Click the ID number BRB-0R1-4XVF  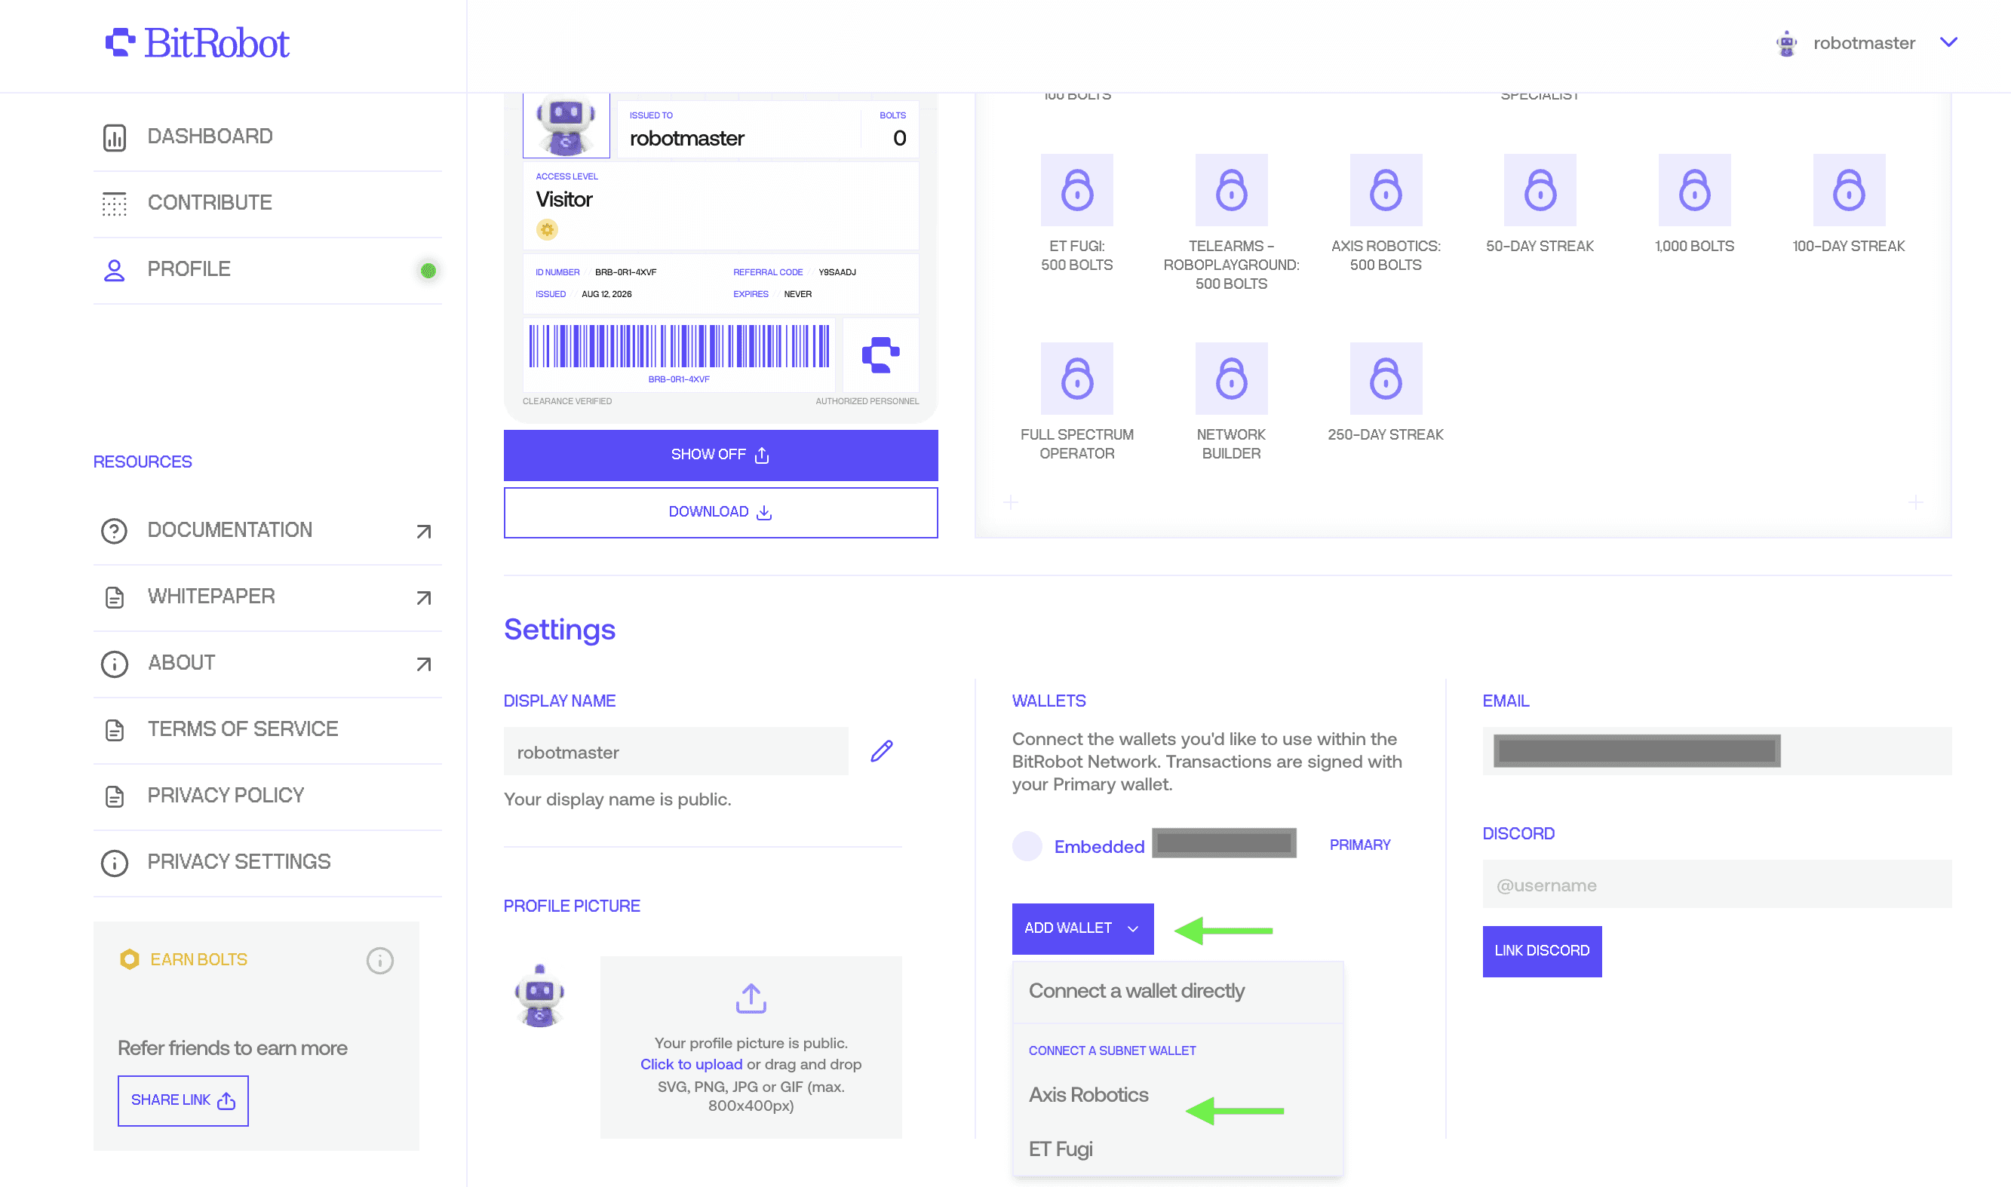coord(625,273)
